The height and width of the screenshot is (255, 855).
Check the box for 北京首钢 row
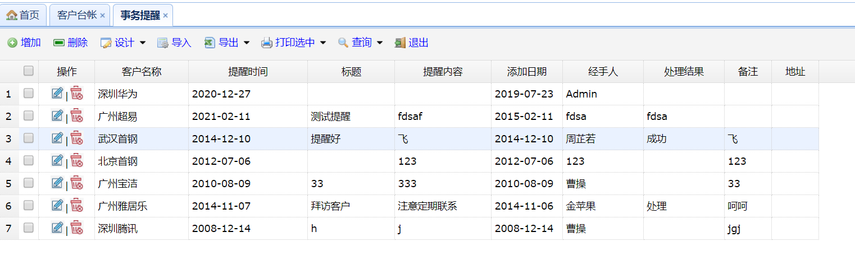pos(29,160)
